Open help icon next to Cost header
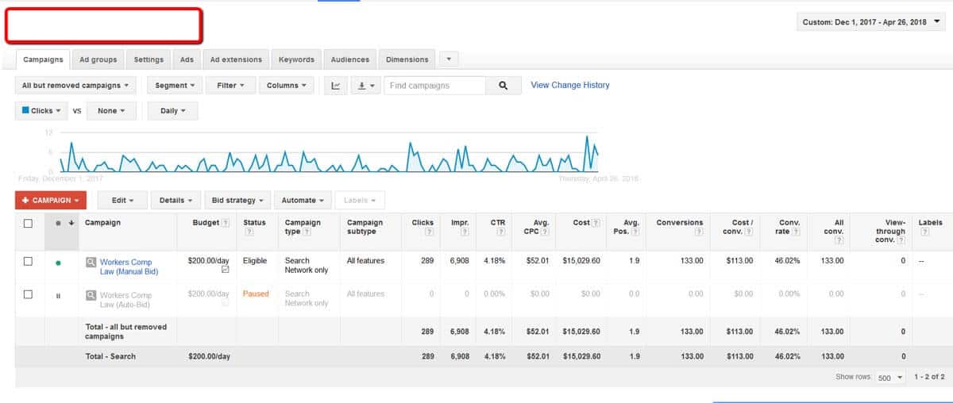 (596, 224)
